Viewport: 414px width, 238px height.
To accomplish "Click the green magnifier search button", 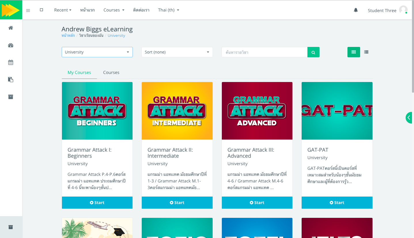I will pos(313,52).
